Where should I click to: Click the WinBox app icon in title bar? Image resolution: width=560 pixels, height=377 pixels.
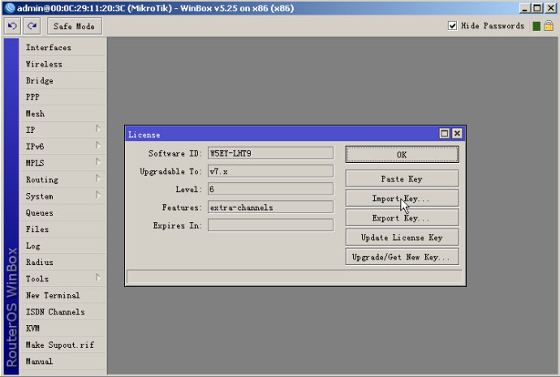[10, 8]
